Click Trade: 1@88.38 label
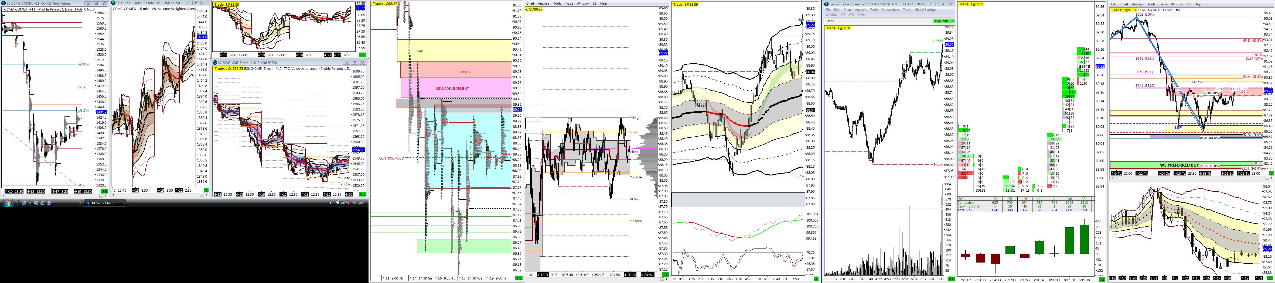The image size is (1275, 283). point(227,5)
